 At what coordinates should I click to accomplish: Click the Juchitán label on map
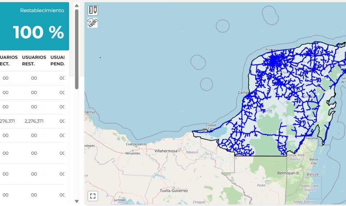pos(120,200)
